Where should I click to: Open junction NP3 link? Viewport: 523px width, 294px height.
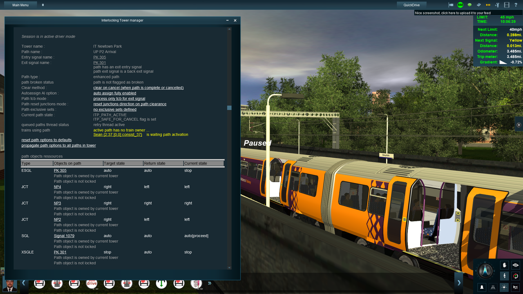(58, 203)
